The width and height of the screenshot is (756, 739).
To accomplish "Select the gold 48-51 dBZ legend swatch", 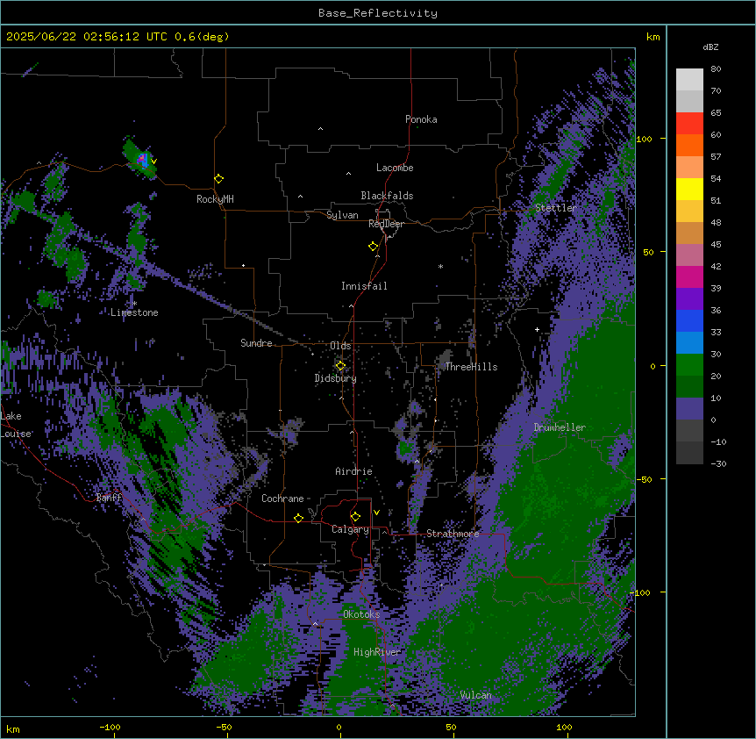I will [689, 212].
